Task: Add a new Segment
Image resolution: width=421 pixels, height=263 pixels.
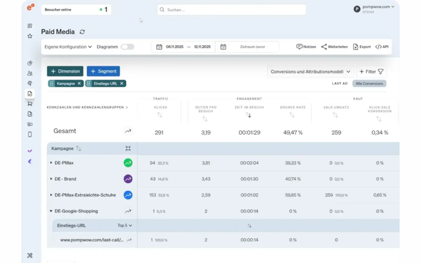Action: coord(103,71)
